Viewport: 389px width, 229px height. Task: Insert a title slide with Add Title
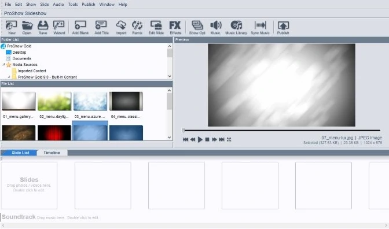pos(101,27)
